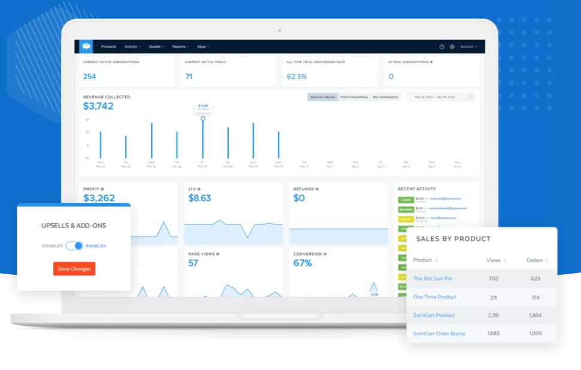Open the settings gear icon
Screen dimensions: 581x370
tap(452, 47)
